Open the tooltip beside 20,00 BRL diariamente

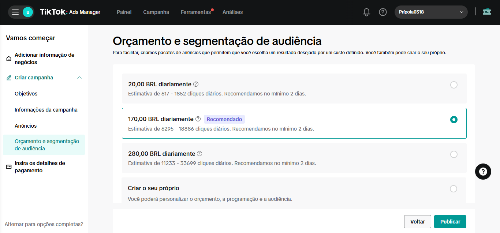click(196, 84)
